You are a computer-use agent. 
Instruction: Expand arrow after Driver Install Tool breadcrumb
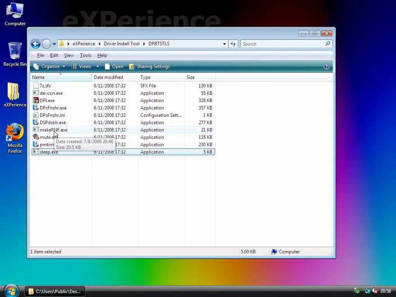coord(144,44)
